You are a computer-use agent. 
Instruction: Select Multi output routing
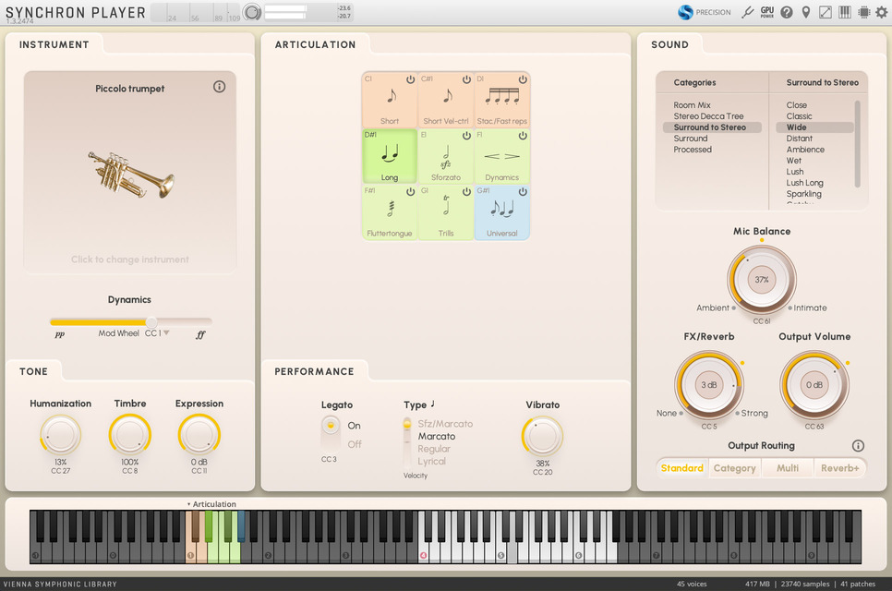[788, 468]
